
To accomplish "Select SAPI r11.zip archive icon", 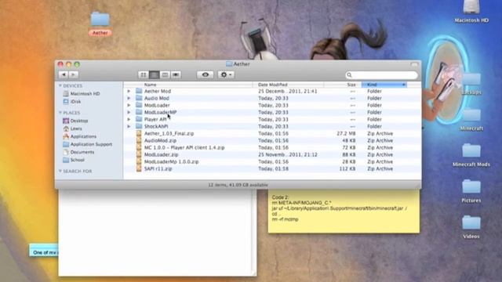I will 139,168.
